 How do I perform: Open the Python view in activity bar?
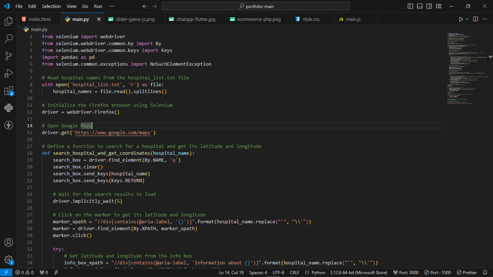click(9, 108)
